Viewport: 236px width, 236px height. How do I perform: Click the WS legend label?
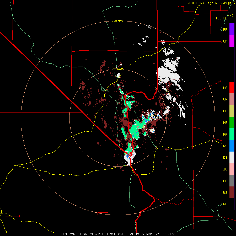tap(225, 146)
